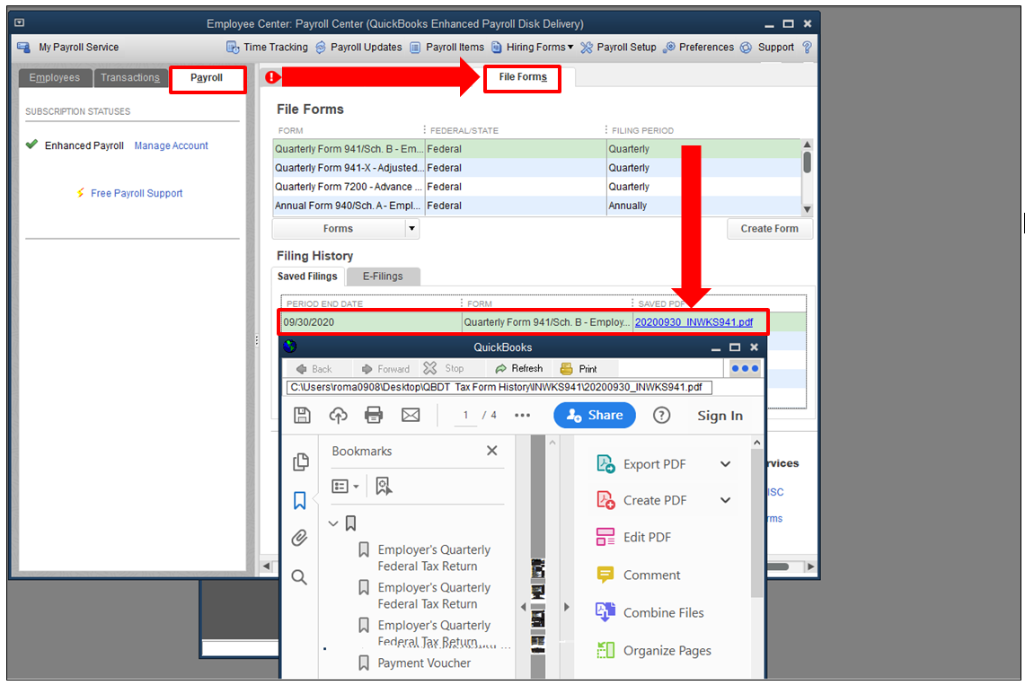Click the three blue dots button

click(746, 368)
